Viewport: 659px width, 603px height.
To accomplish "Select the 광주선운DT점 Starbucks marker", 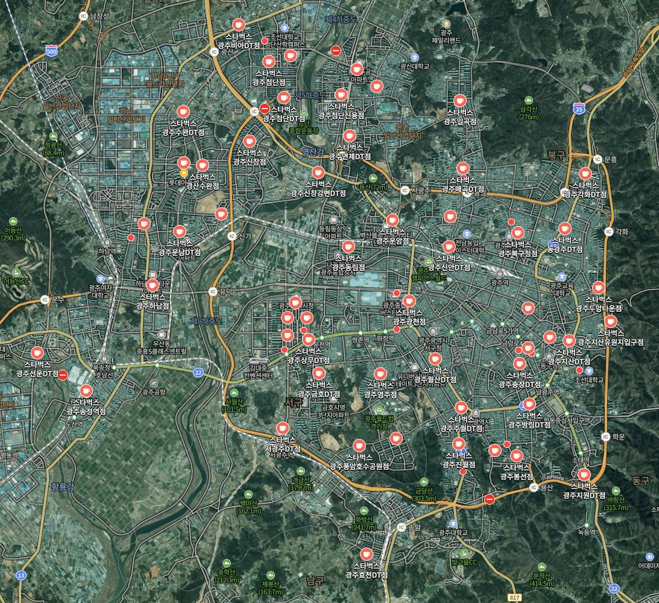I will pos(37,352).
